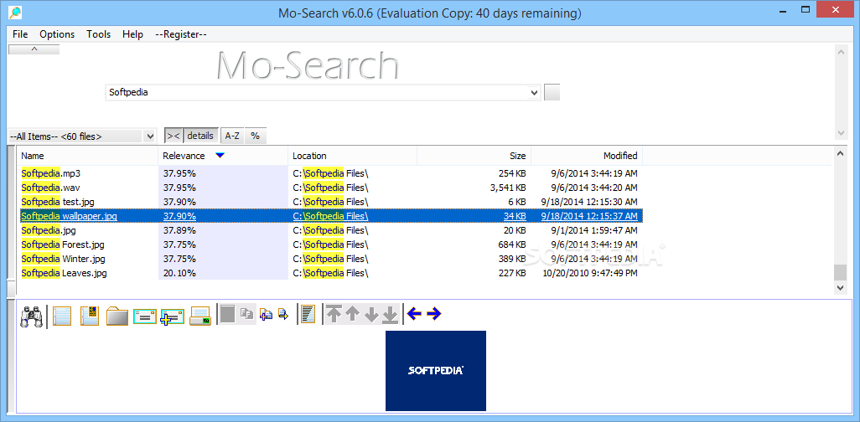The image size is (860, 422).
Task: Click the black text lines page icon
Action: click(x=308, y=314)
